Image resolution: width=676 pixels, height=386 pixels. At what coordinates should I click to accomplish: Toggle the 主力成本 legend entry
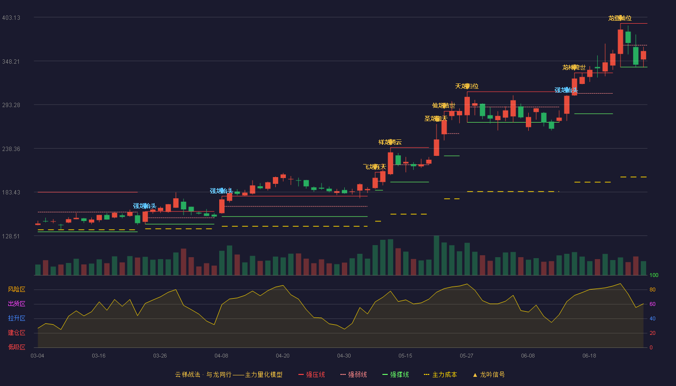click(x=440, y=374)
